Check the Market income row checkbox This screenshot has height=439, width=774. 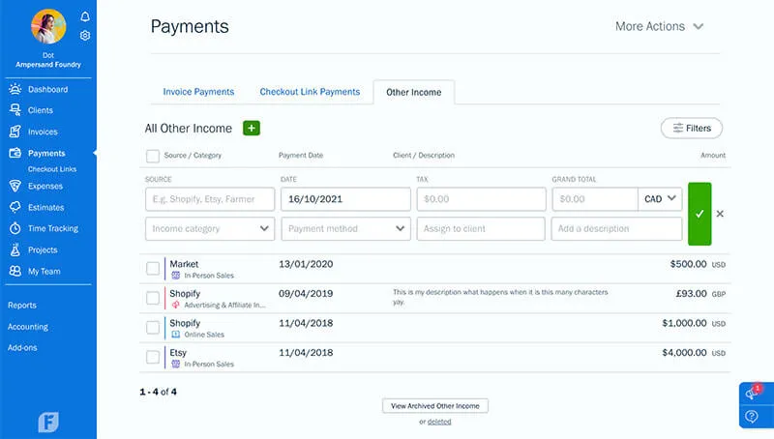[153, 268]
